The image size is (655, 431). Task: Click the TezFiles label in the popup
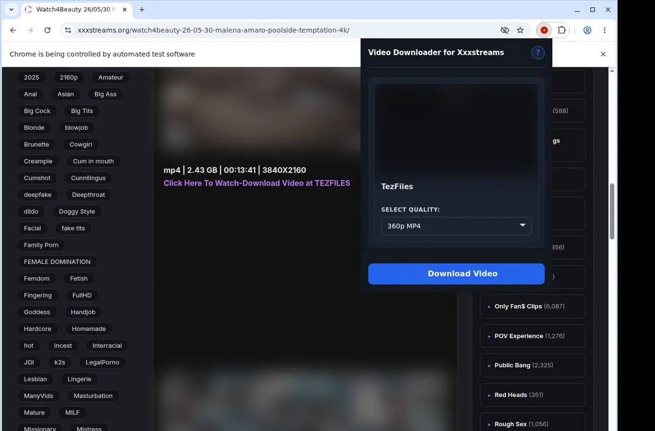tap(397, 187)
